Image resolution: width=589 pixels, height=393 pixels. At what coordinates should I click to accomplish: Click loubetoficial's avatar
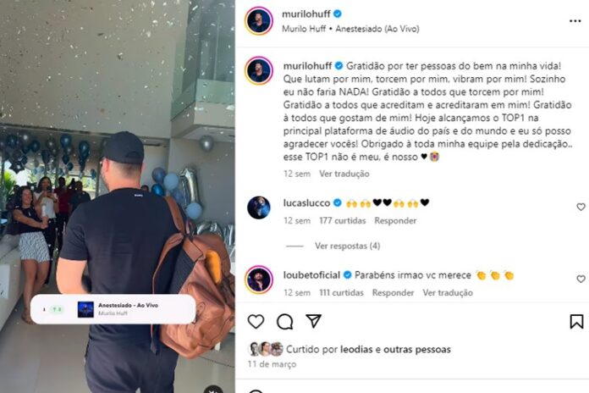259,280
